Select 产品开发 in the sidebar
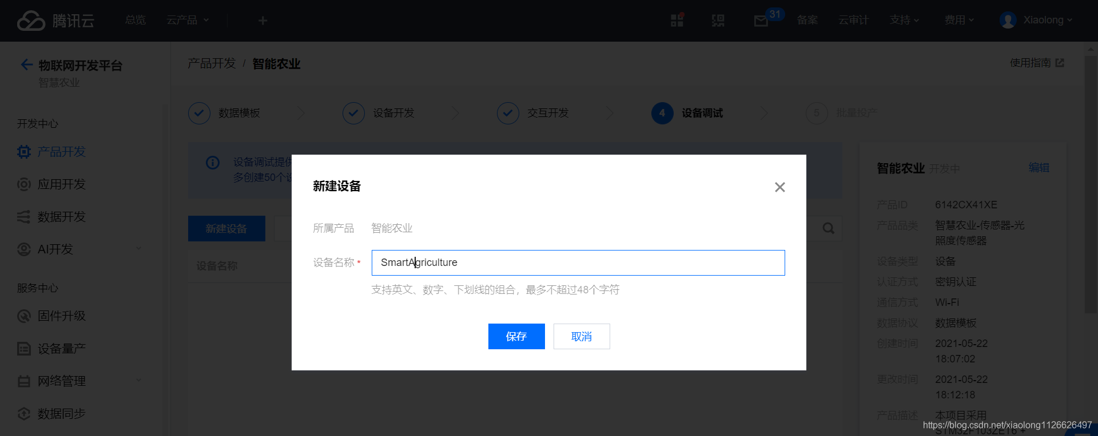 click(61, 152)
